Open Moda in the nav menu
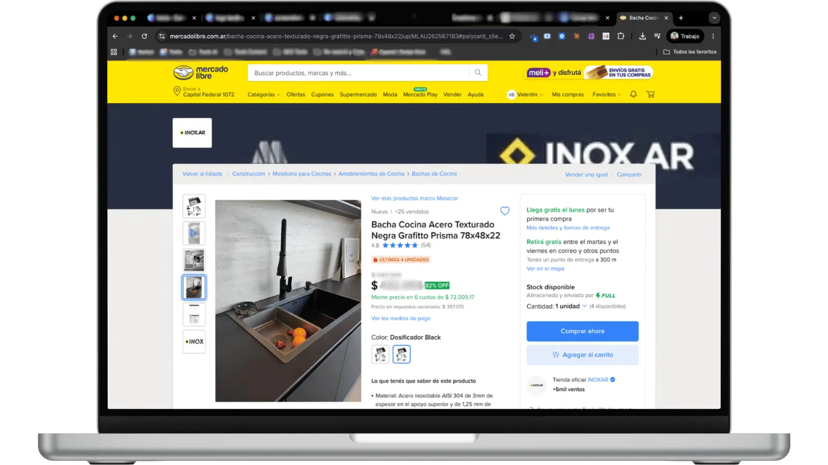Viewport: 828px width, 465px height. click(x=390, y=95)
